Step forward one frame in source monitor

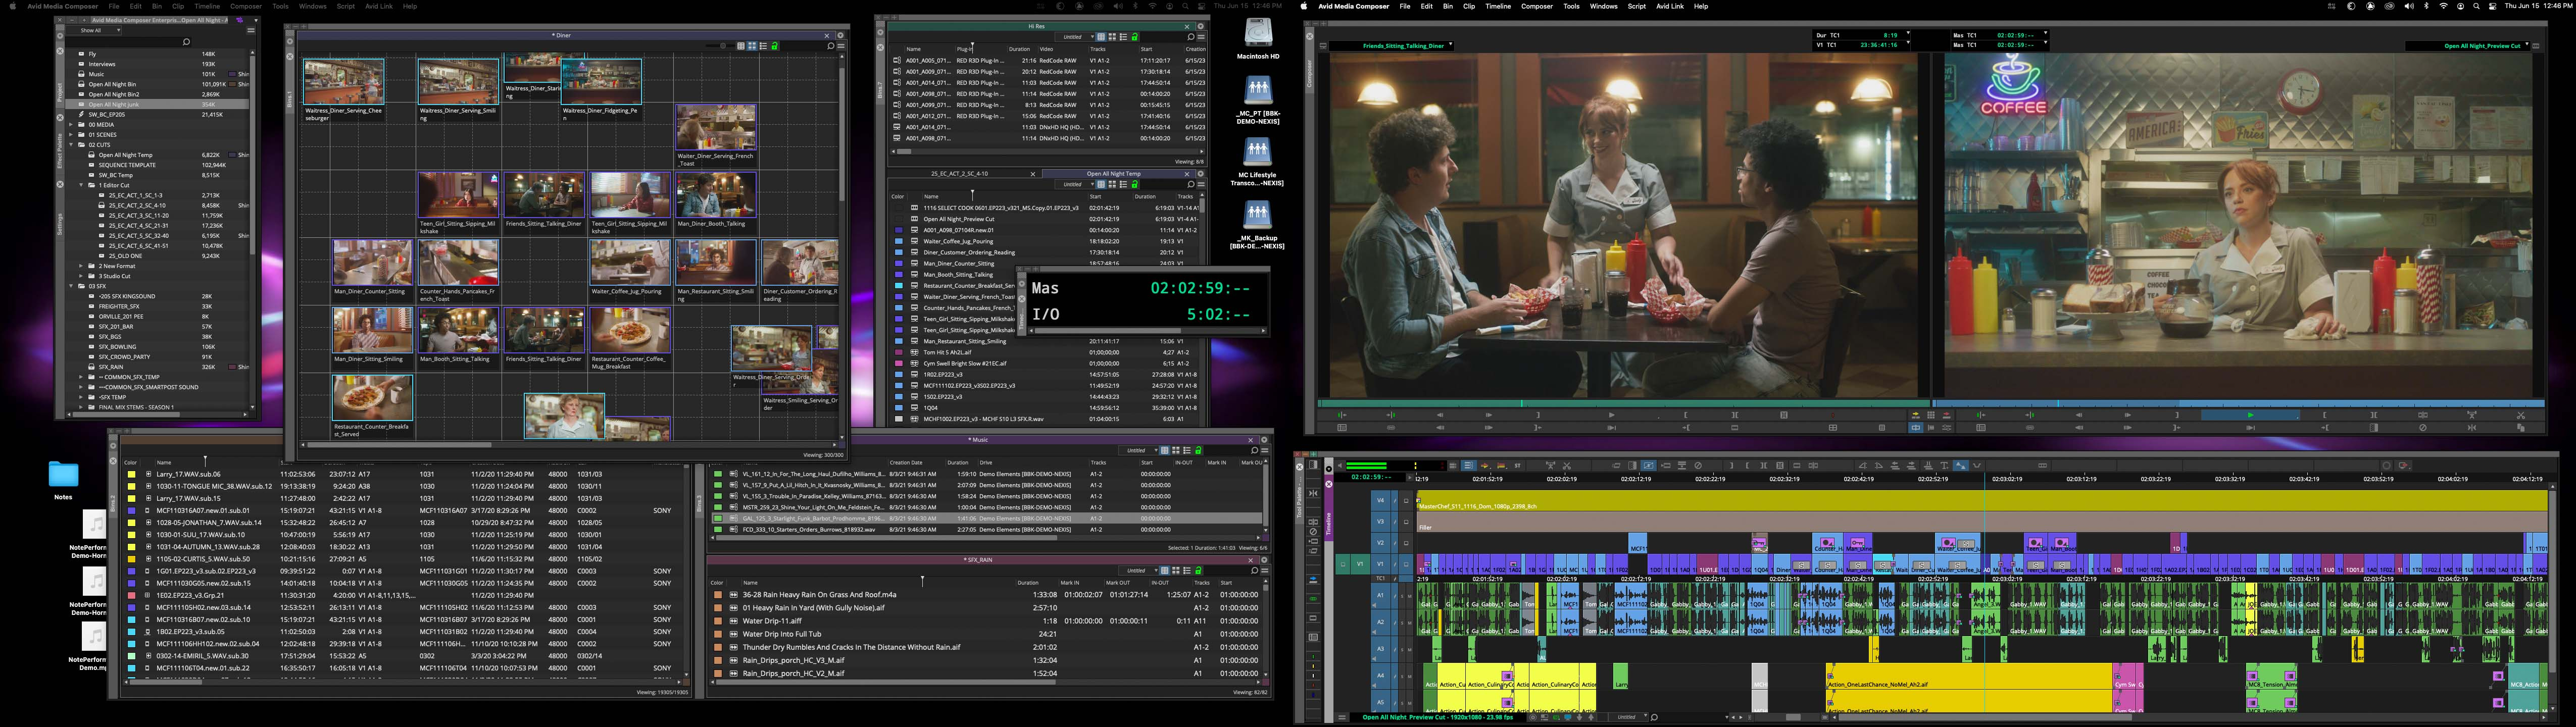pos(1489,415)
